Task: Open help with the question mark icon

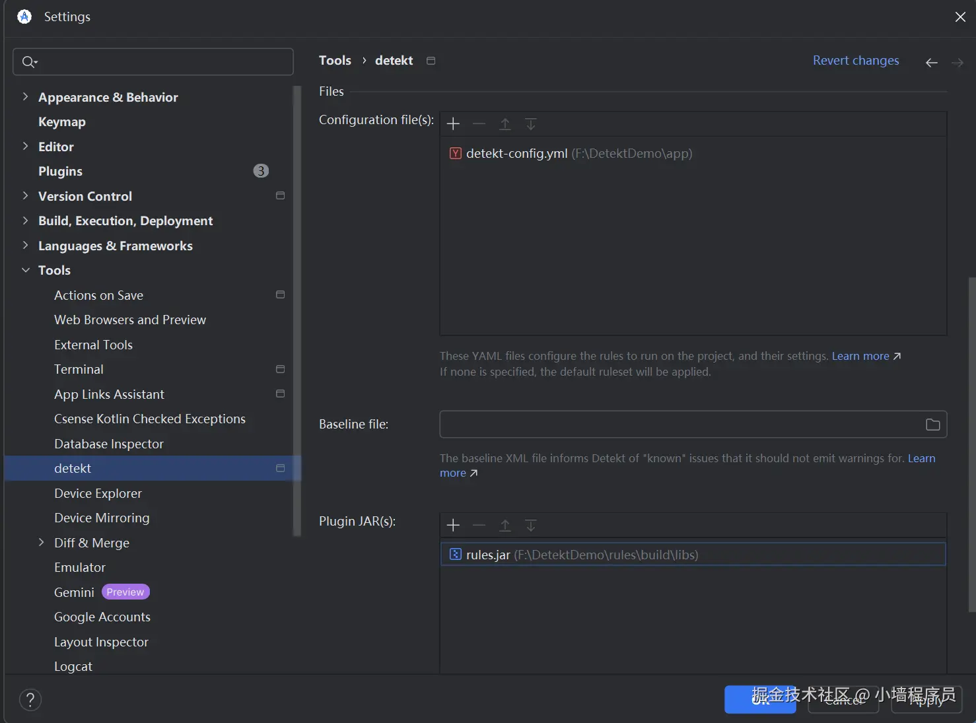Action: [30, 700]
